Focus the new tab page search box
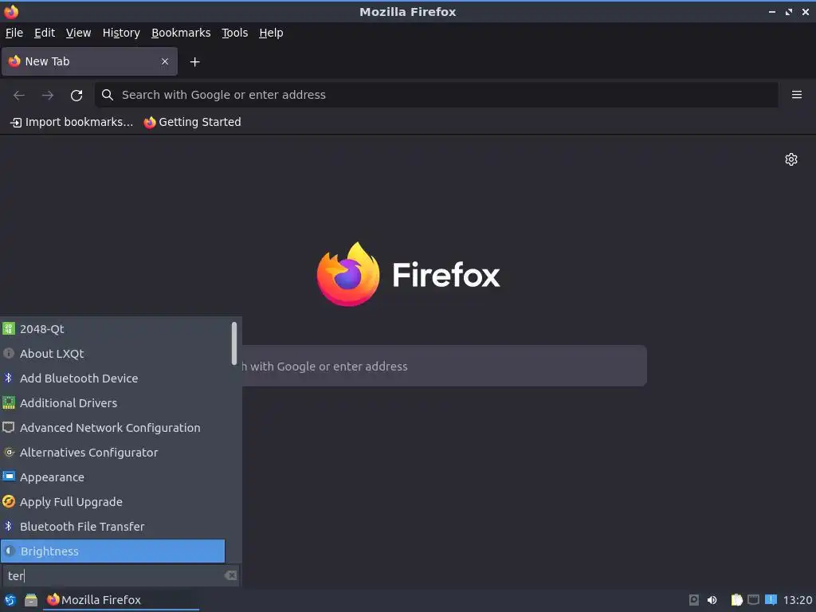The height and width of the screenshot is (612, 816). pos(444,366)
